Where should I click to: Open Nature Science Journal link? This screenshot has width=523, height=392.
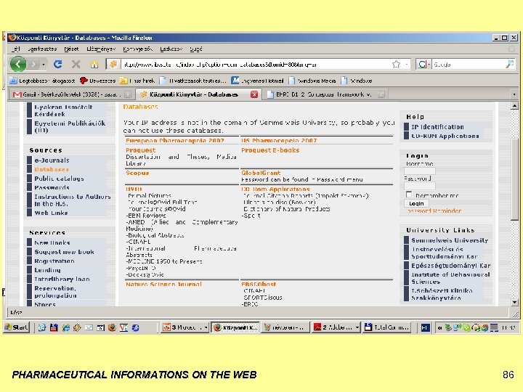click(163, 285)
